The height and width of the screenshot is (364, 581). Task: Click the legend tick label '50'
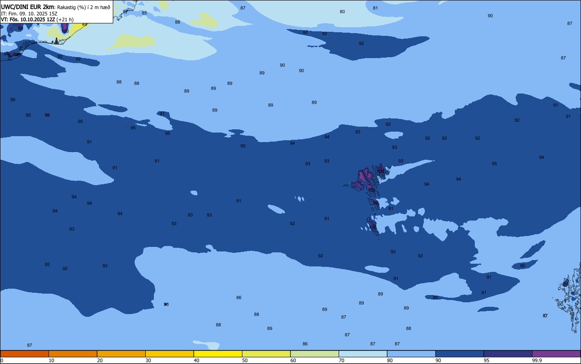(245, 360)
